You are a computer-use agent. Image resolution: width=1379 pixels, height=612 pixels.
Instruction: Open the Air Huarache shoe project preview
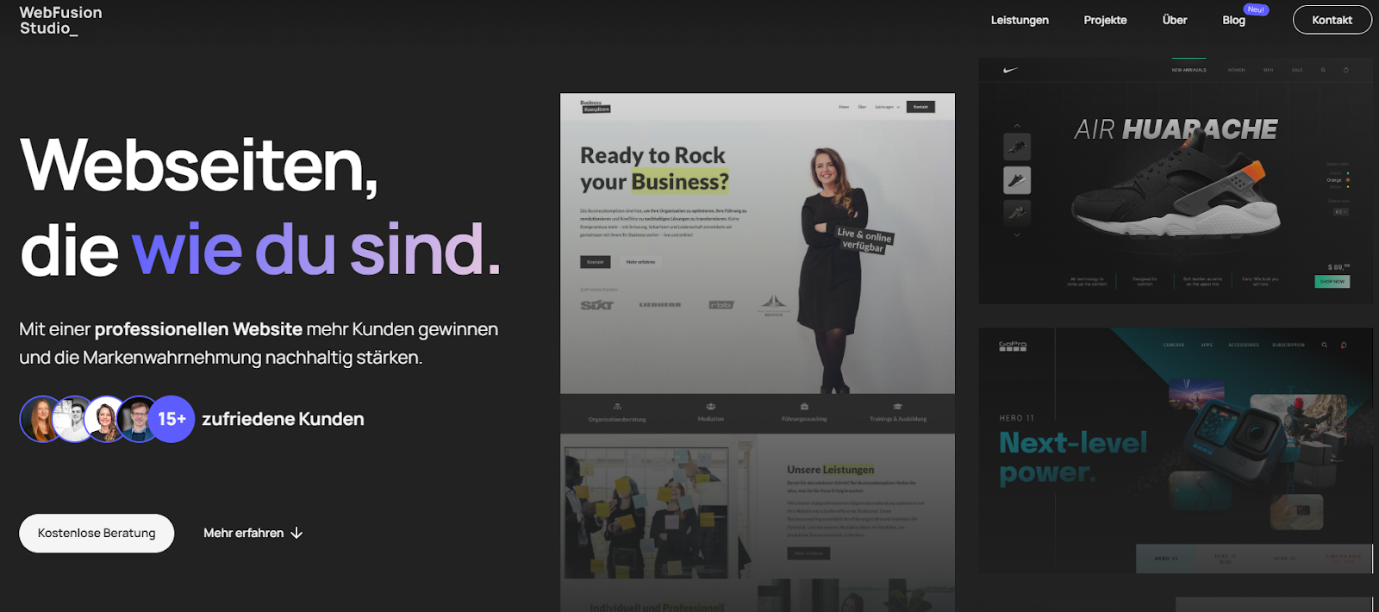1176,181
